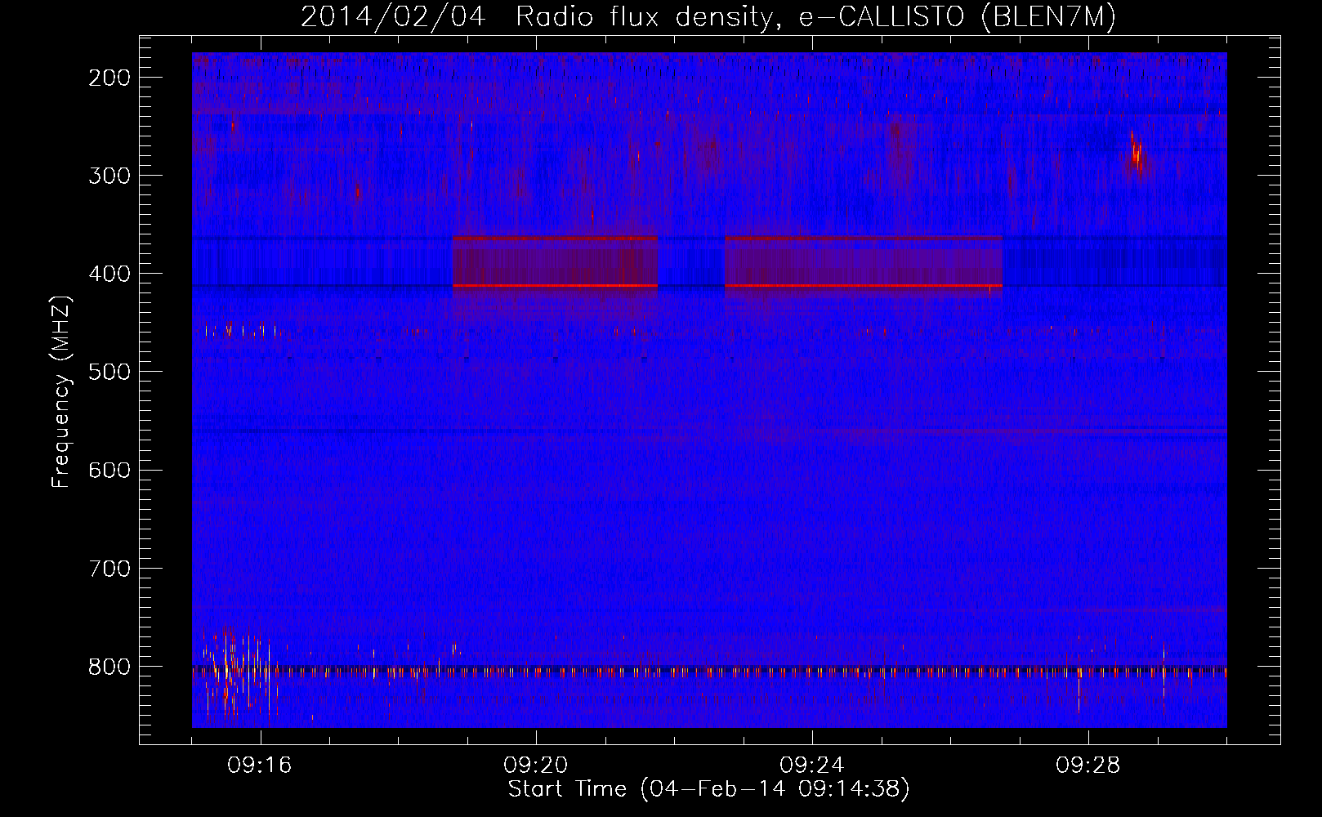Viewport: 1322px width, 817px height.
Task: Click the 'Start Time (04-Feb-14 09:14:38)' label
Action: 708,789
